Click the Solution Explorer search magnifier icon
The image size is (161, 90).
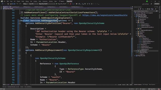[x=156, y=11]
